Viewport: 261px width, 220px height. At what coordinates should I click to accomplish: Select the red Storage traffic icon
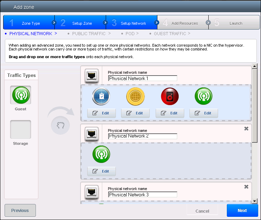[170, 96]
